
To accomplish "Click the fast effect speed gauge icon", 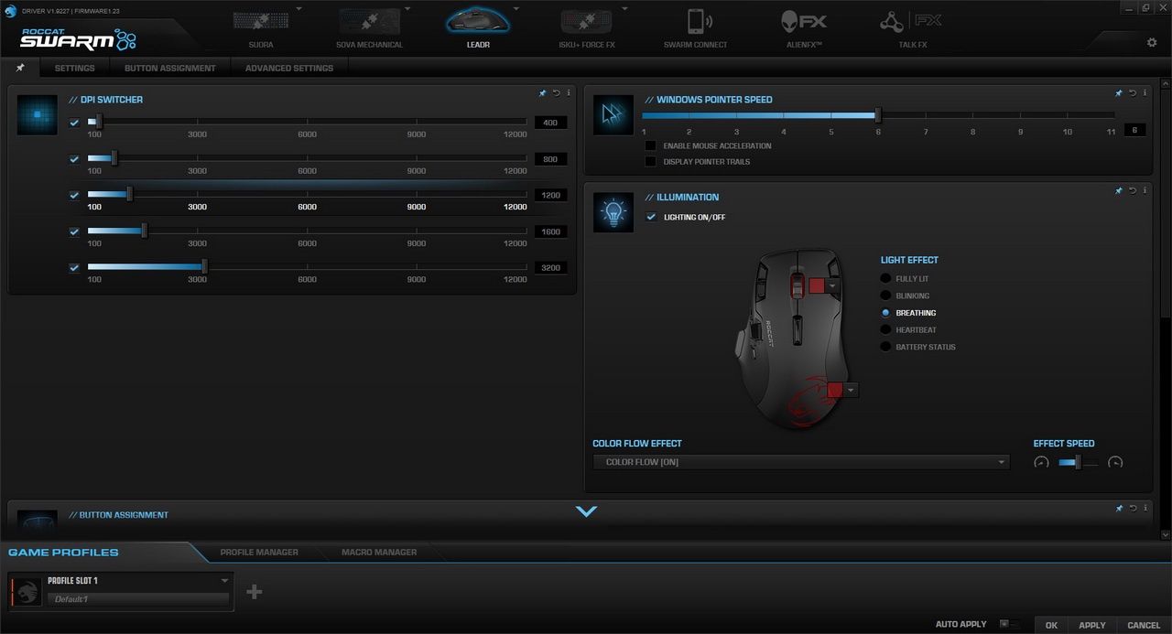I will click(x=1115, y=462).
